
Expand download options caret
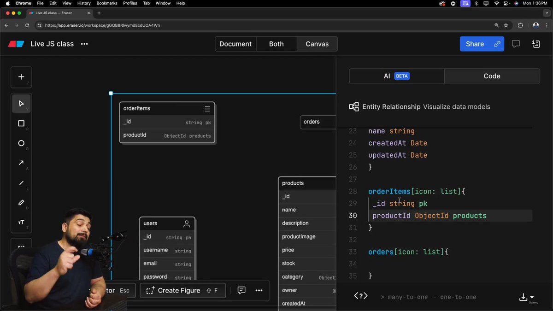pos(532,297)
